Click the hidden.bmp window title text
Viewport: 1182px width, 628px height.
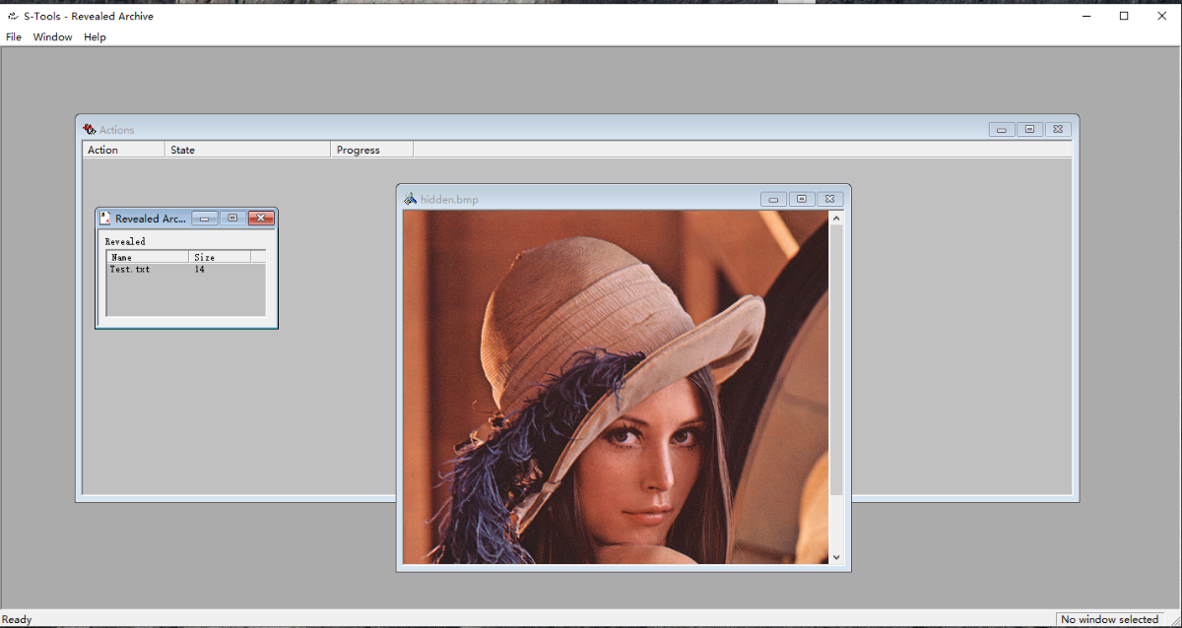point(449,200)
